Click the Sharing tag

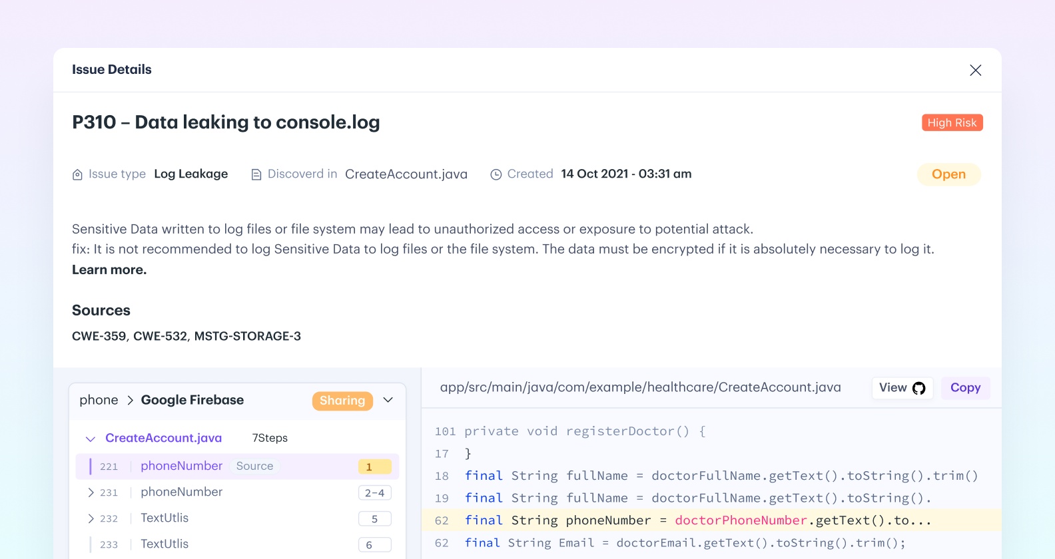point(342,401)
